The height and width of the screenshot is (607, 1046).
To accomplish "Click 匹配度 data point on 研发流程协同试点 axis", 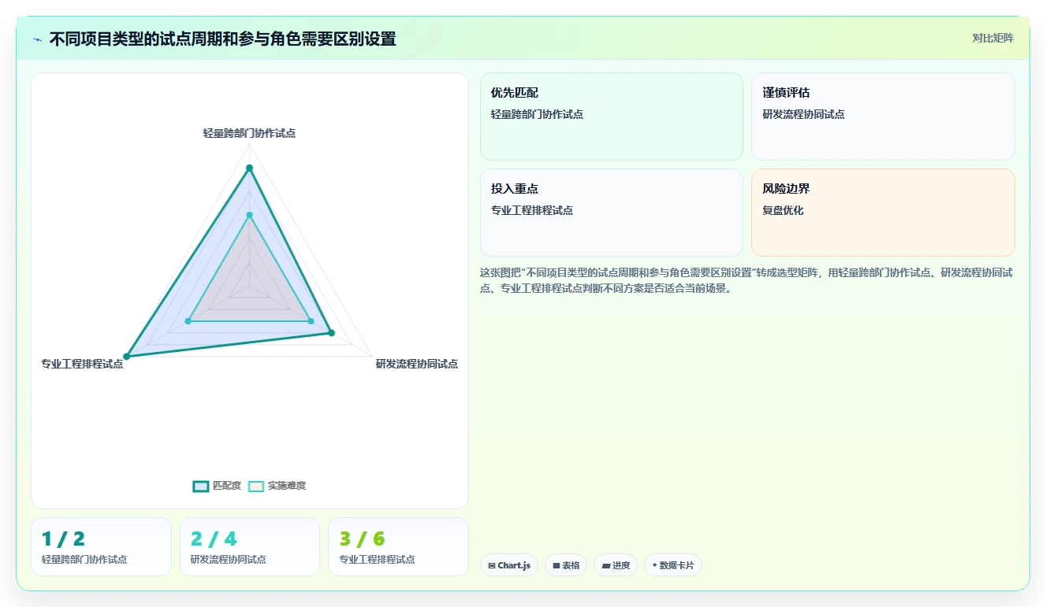I will pyautogui.click(x=331, y=333).
